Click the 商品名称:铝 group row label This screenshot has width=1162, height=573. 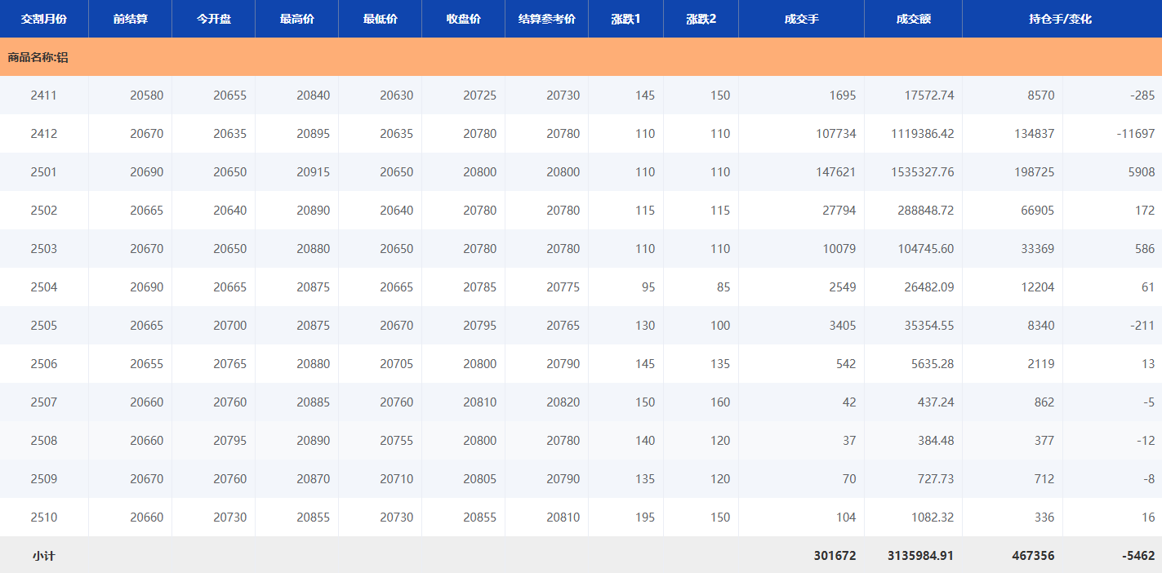(x=38, y=57)
